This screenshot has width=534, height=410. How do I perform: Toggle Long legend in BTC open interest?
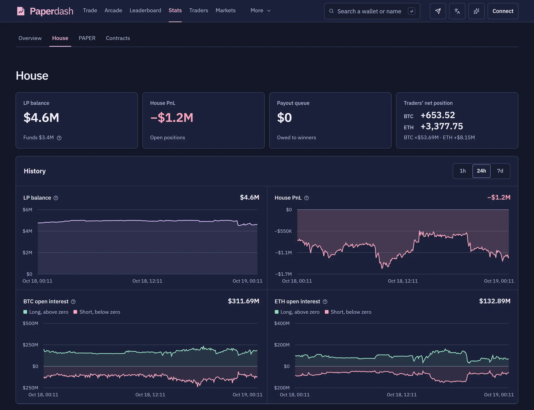tap(46, 312)
